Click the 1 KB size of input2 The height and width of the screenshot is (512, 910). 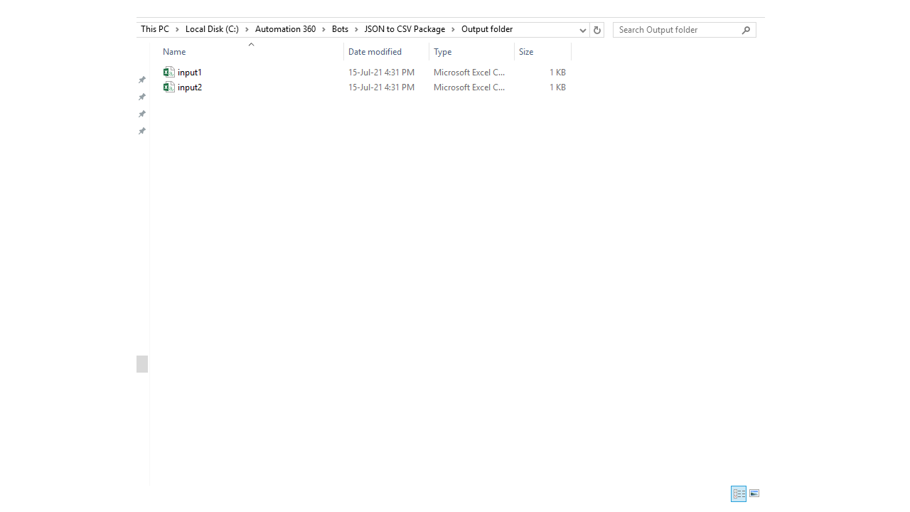click(557, 87)
